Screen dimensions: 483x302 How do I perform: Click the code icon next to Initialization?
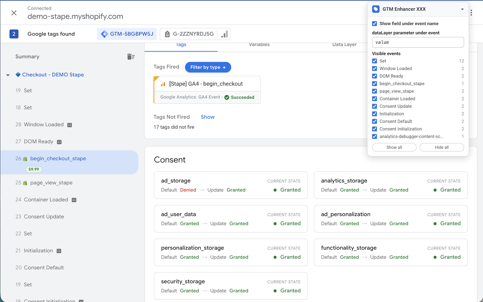(59, 251)
